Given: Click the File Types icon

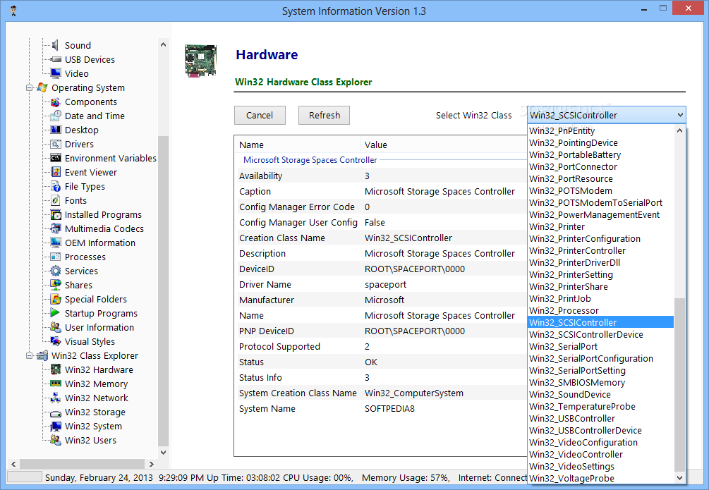Looking at the screenshot, I should click(56, 186).
